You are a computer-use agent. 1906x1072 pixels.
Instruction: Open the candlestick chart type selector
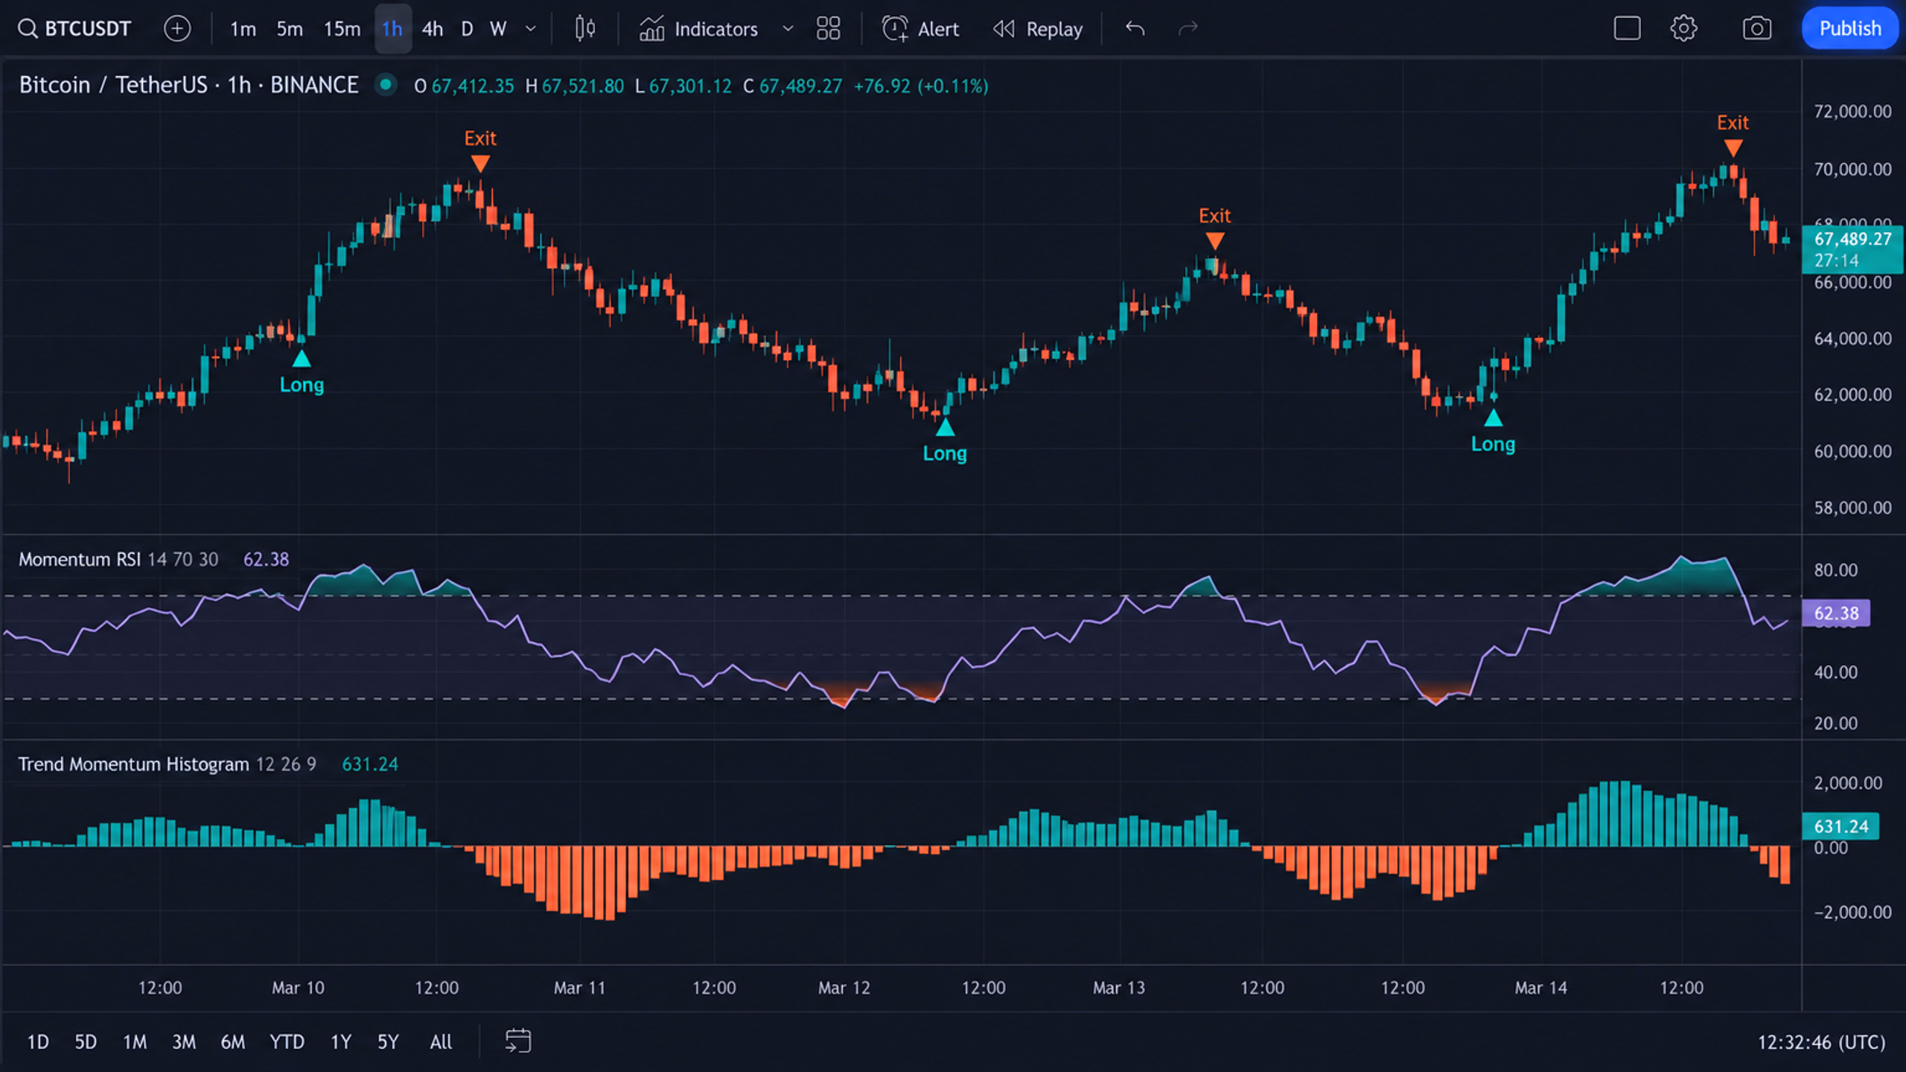pyautogui.click(x=585, y=29)
